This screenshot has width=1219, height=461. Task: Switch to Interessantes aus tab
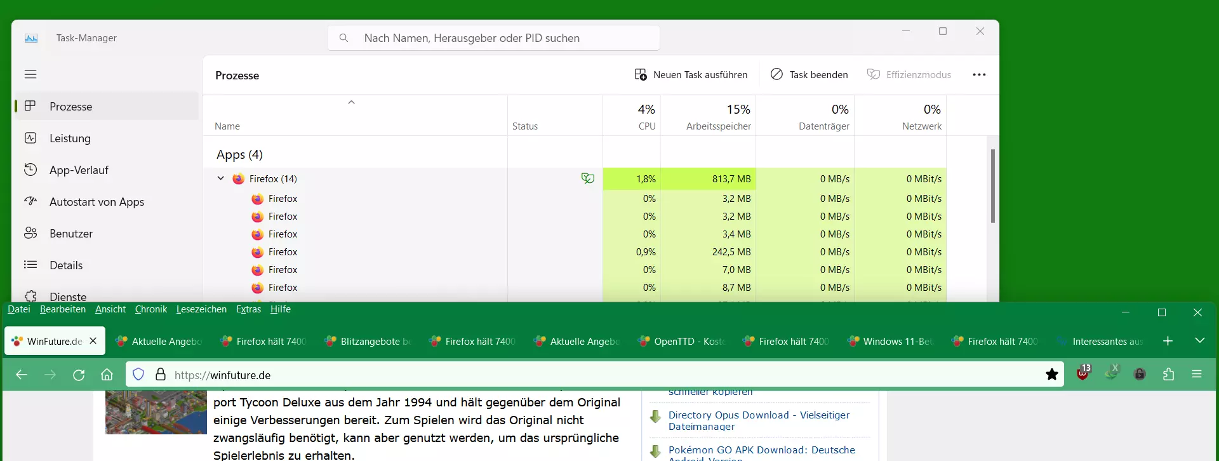coord(1102,341)
